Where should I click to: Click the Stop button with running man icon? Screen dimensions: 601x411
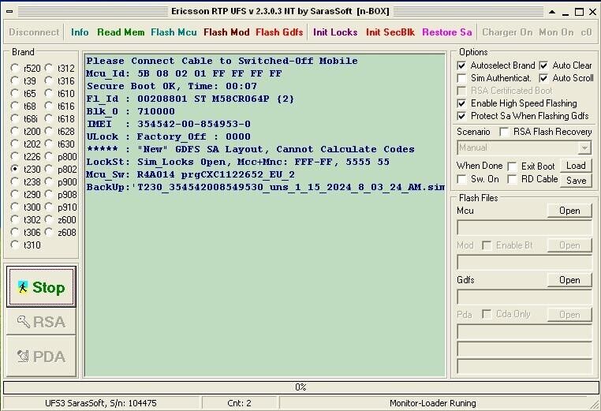pos(41,287)
